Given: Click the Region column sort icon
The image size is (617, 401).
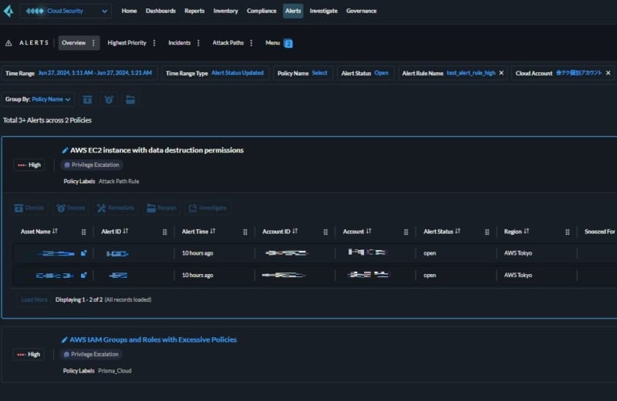Looking at the screenshot, I should [x=528, y=231].
